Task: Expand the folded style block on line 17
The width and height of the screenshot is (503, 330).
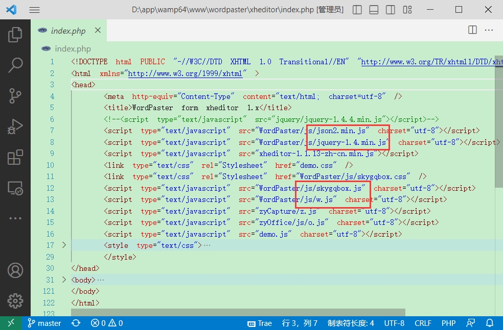Action: click(64, 245)
